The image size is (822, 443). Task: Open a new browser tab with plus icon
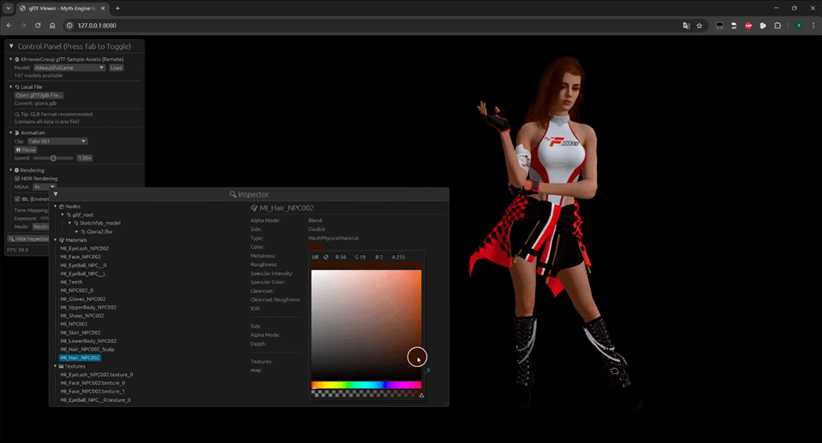point(117,9)
